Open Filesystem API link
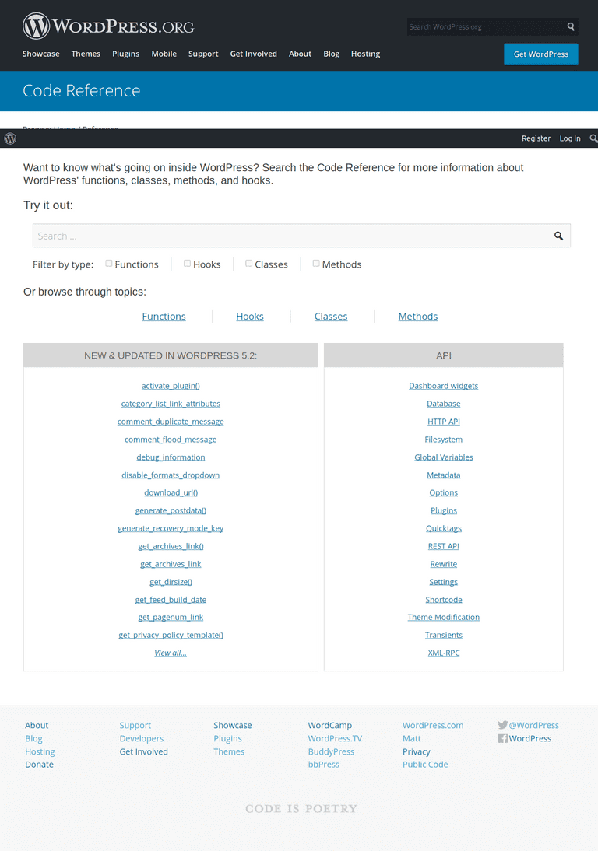Viewport: 598px width, 851px height. [444, 440]
